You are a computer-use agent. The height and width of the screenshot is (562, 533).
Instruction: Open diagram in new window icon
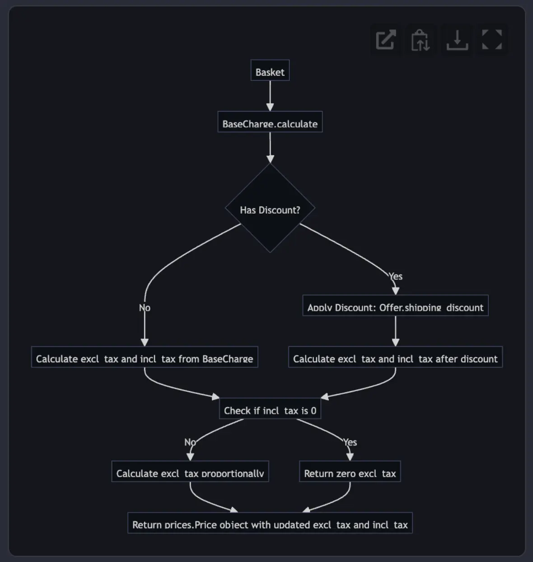(386, 40)
